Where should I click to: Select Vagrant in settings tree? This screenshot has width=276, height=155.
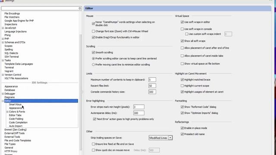tap(9, 71)
